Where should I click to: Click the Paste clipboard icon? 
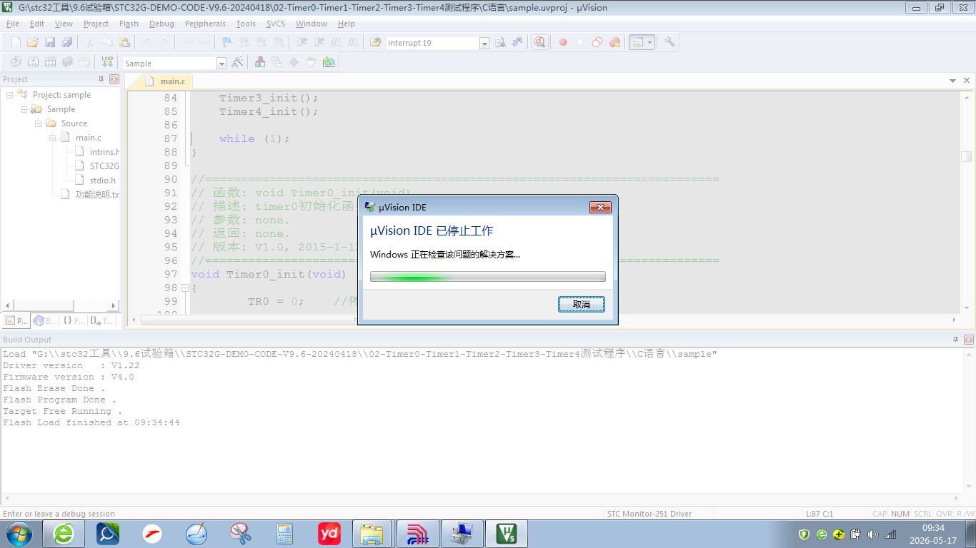click(124, 43)
